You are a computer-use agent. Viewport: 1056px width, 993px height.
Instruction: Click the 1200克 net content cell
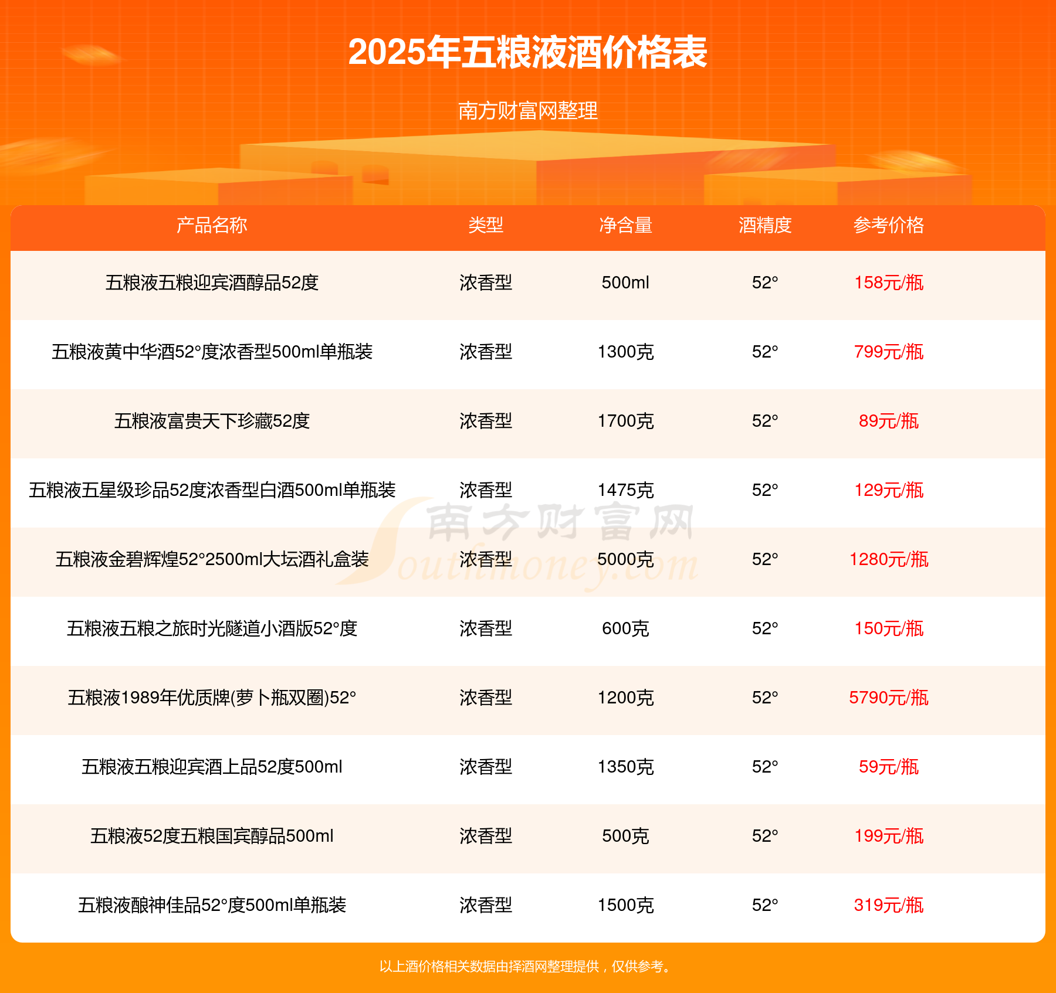[x=625, y=698]
